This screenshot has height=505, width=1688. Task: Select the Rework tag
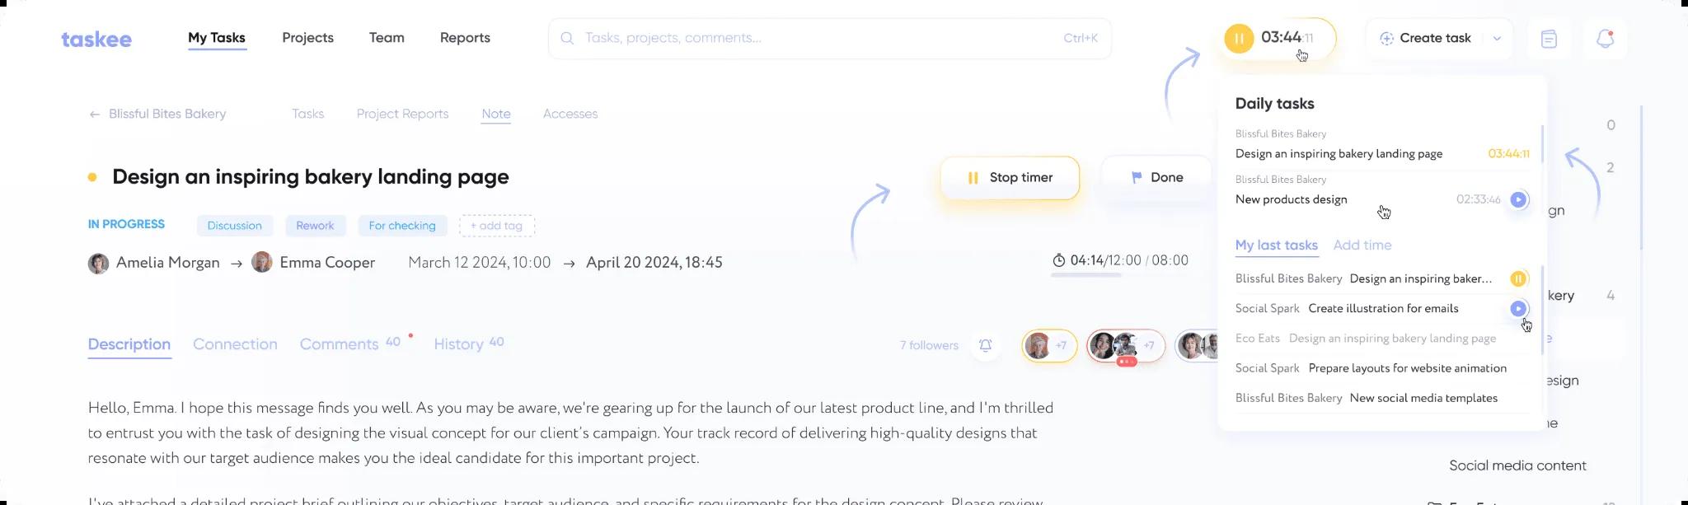point(315,226)
